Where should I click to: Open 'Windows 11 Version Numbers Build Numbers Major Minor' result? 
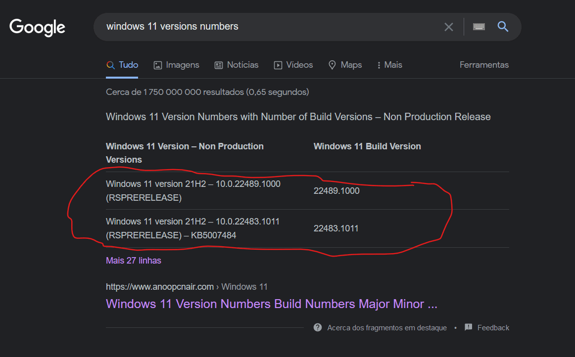(272, 304)
